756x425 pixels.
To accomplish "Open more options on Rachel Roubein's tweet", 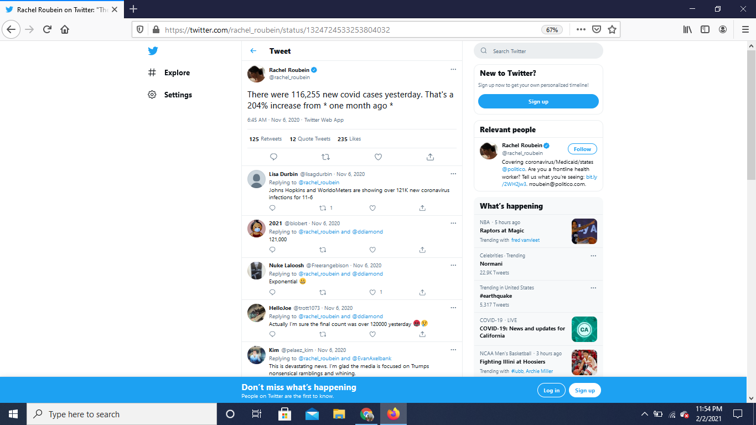I will point(453,70).
